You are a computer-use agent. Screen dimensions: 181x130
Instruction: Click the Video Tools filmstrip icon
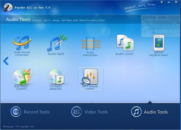76,112
